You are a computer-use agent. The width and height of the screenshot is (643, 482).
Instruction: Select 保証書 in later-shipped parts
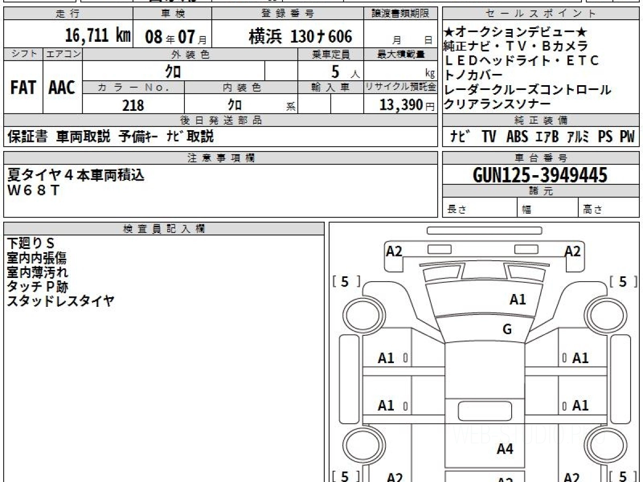(28, 137)
